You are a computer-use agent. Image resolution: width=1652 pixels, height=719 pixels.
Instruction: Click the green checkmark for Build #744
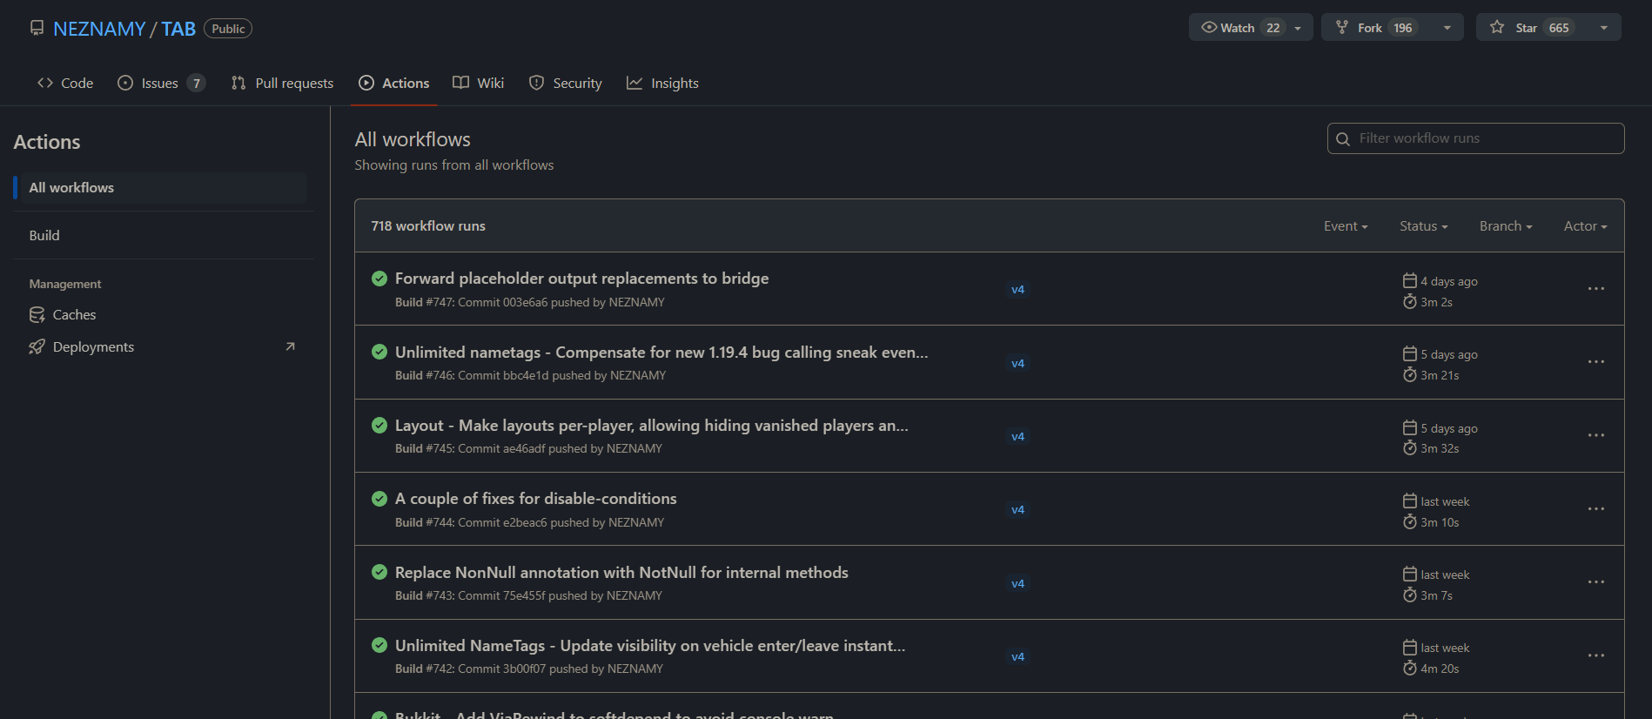[x=379, y=499]
